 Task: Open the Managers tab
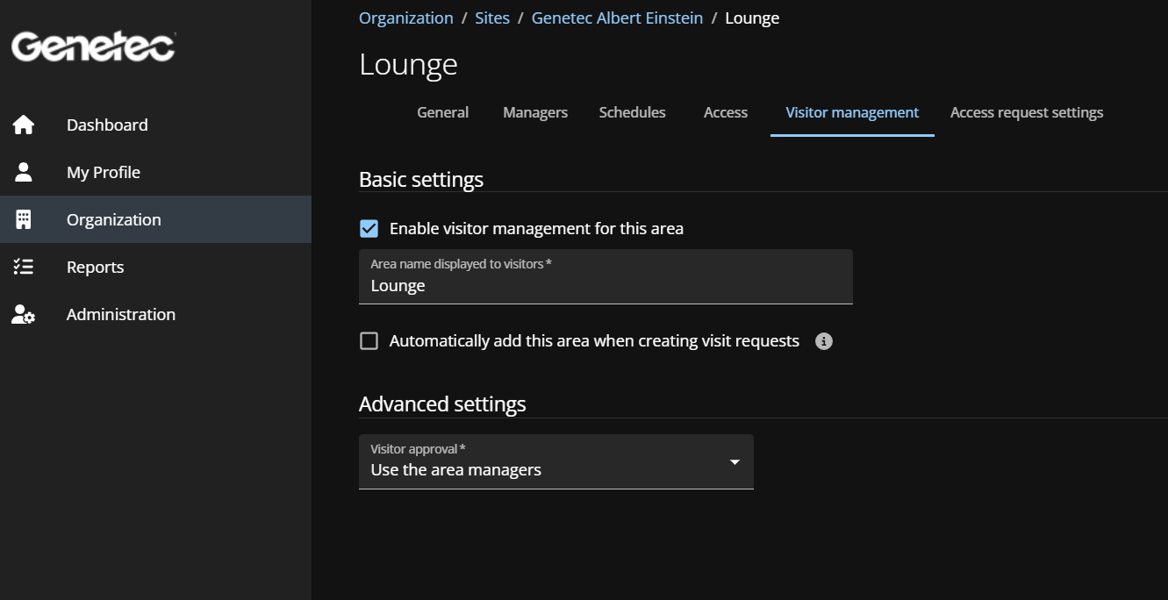[535, 112]
